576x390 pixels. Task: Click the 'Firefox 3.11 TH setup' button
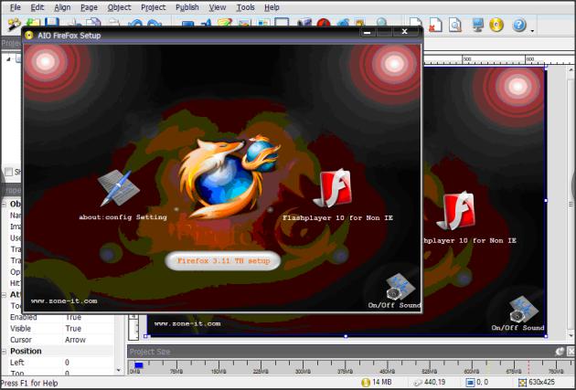[223, 261]
